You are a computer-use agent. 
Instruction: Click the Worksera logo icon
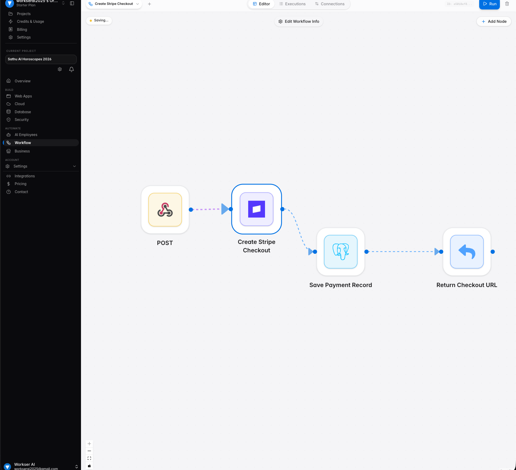pos(9,3)
